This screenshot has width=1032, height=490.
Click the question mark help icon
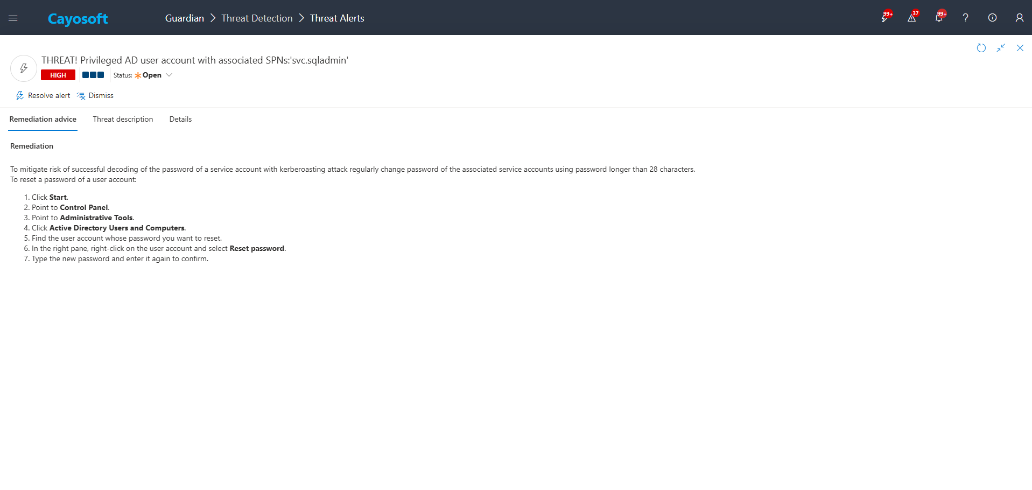(x=965, y=18)
